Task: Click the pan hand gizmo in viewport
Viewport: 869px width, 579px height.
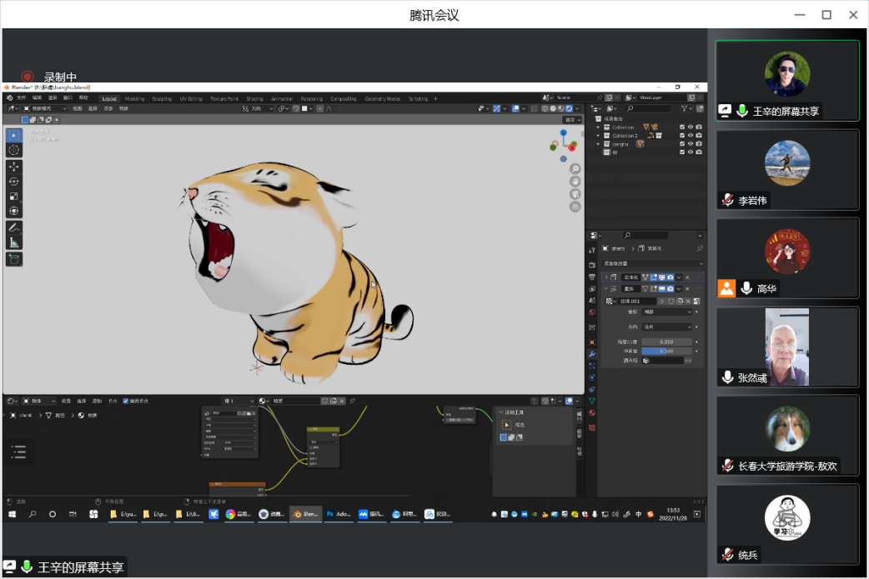Action: point(575,181)
